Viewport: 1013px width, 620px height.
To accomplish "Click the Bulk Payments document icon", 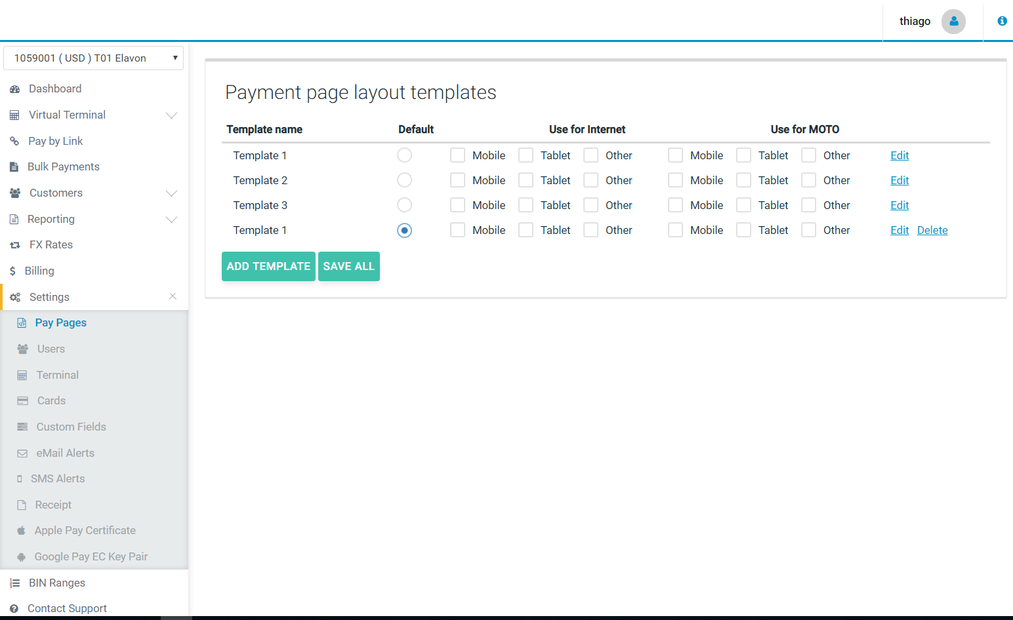I will pyautogui.click(x=14, y=167).
